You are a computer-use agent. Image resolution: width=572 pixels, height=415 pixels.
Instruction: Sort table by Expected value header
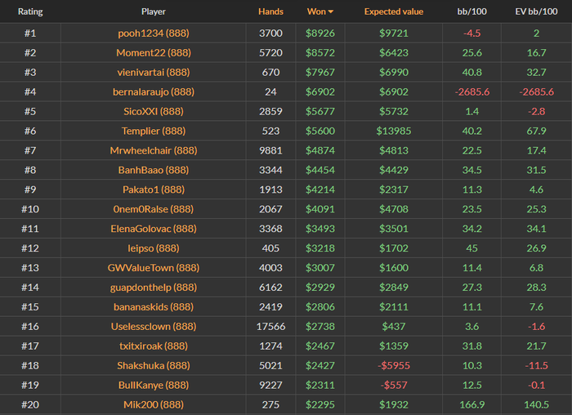393,12
